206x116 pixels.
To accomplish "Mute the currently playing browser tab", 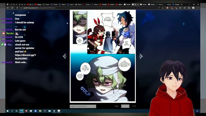I will pos(135,5).
